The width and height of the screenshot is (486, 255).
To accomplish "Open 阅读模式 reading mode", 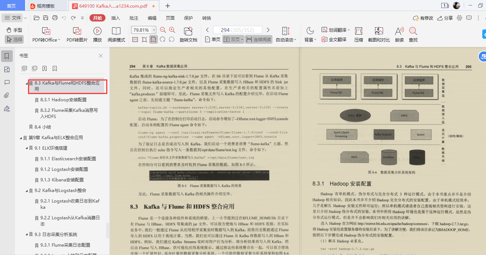I will pos(116,34).
